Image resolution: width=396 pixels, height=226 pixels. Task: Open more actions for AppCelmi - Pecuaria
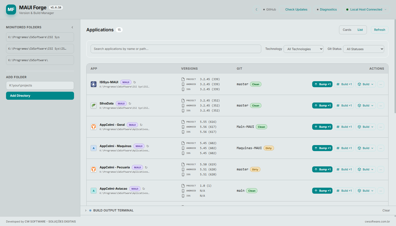point(381,169)
